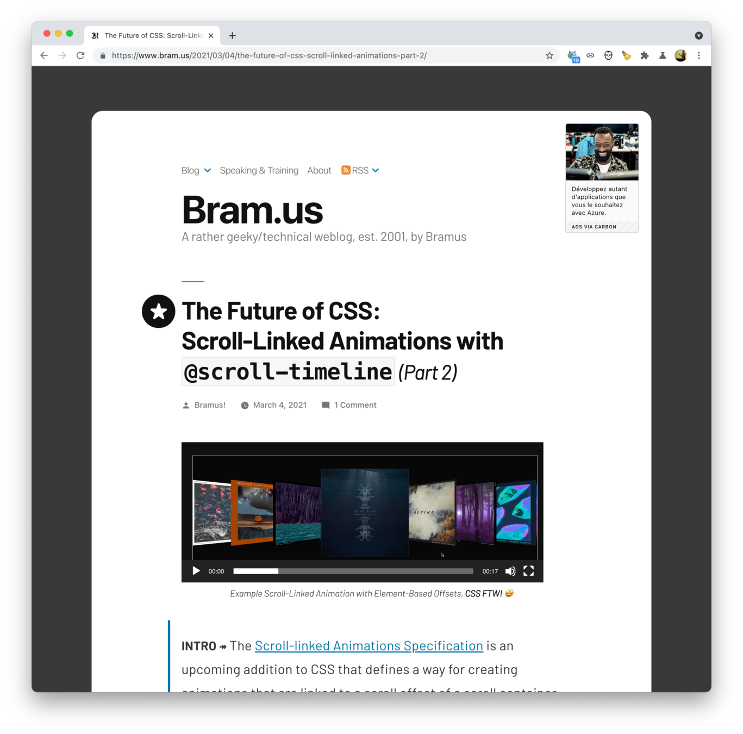Click the black star featured post icon
Screen dimensions: 743x734
(159, 312)
